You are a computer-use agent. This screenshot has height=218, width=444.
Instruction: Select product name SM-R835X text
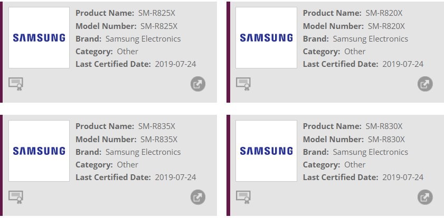(157, 126)
